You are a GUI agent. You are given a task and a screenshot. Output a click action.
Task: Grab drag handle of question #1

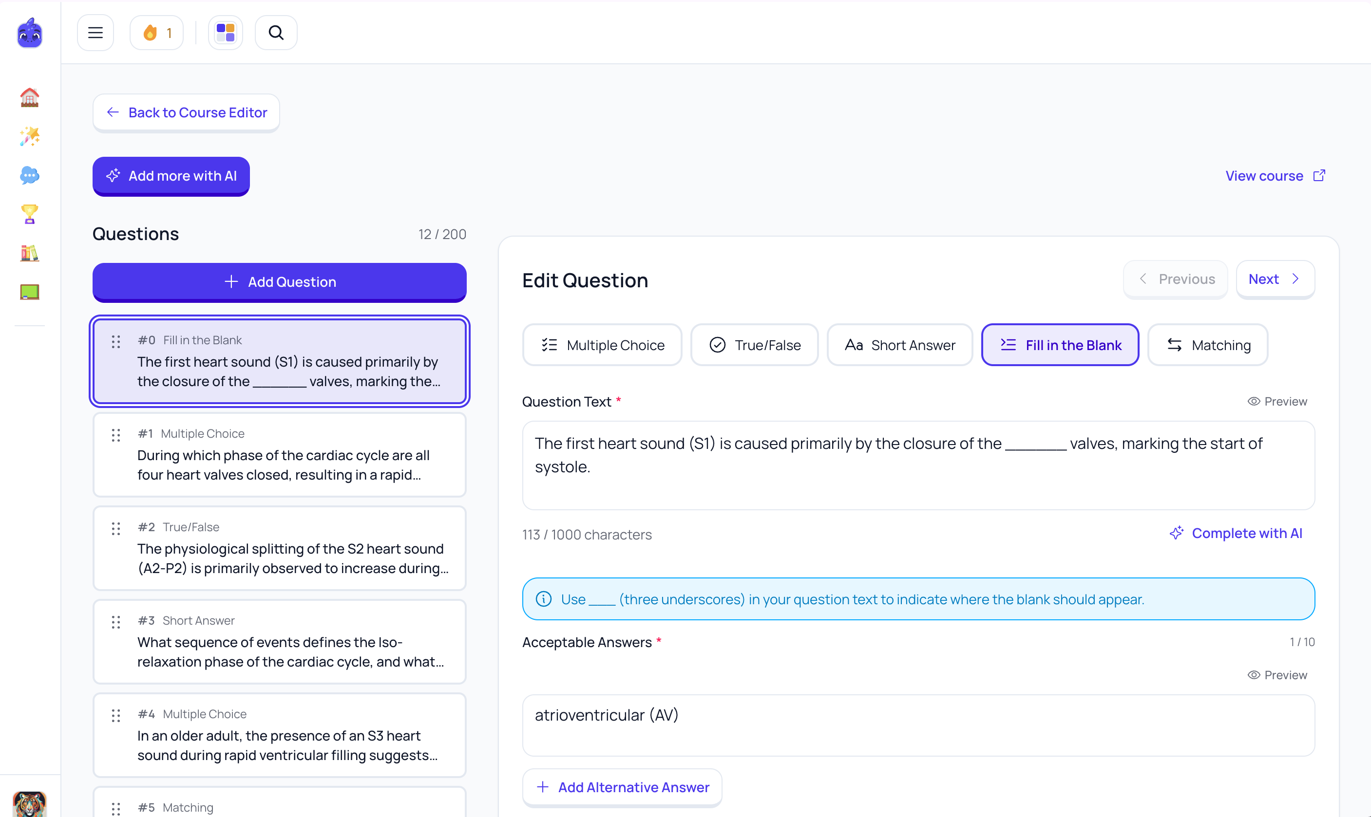(x=115, y=436)
